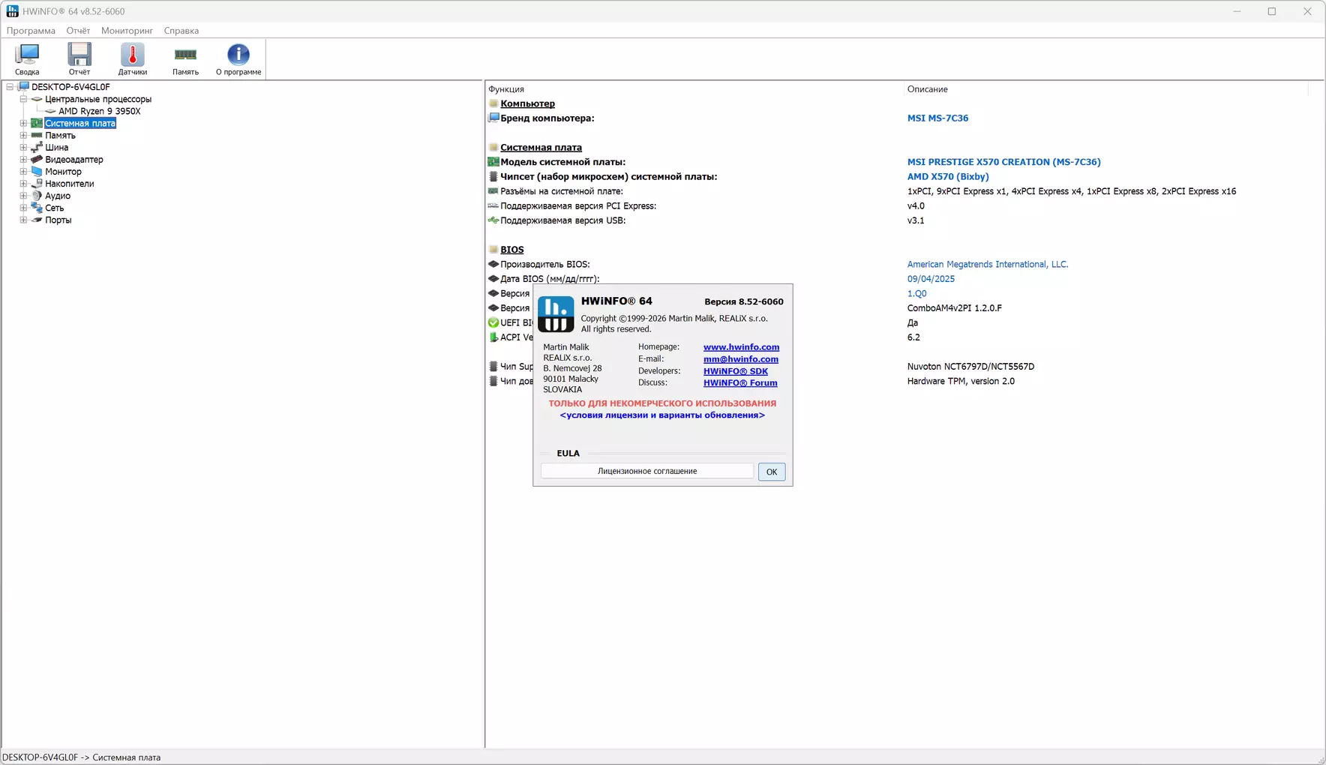Collapse the Центральные процессоры branch

pos(23,99)
